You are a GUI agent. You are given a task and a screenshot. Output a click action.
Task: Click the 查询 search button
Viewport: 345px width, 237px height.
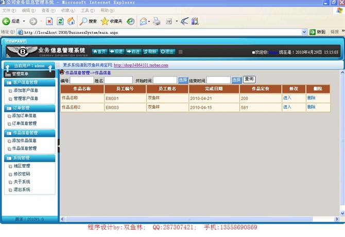(249, 80)
